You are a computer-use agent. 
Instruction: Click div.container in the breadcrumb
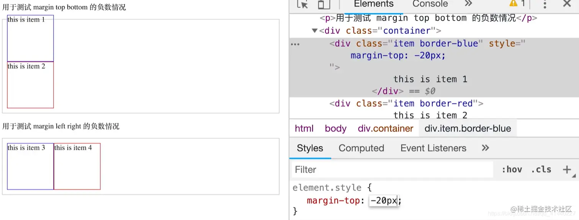386,129
